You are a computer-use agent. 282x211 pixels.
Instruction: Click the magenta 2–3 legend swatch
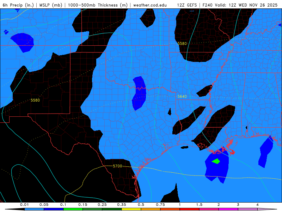[x=228, y=209]
